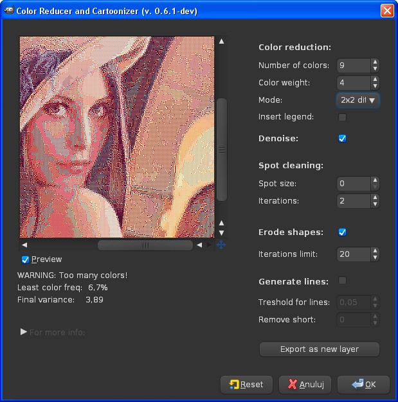Click the Reset button
Image resolution: width=398 pixels, height=402 pixels.
coord(246,384)
